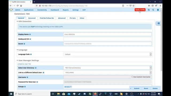Reload the page with the refresh icon
Screen dimensions: 171x96
18,6
